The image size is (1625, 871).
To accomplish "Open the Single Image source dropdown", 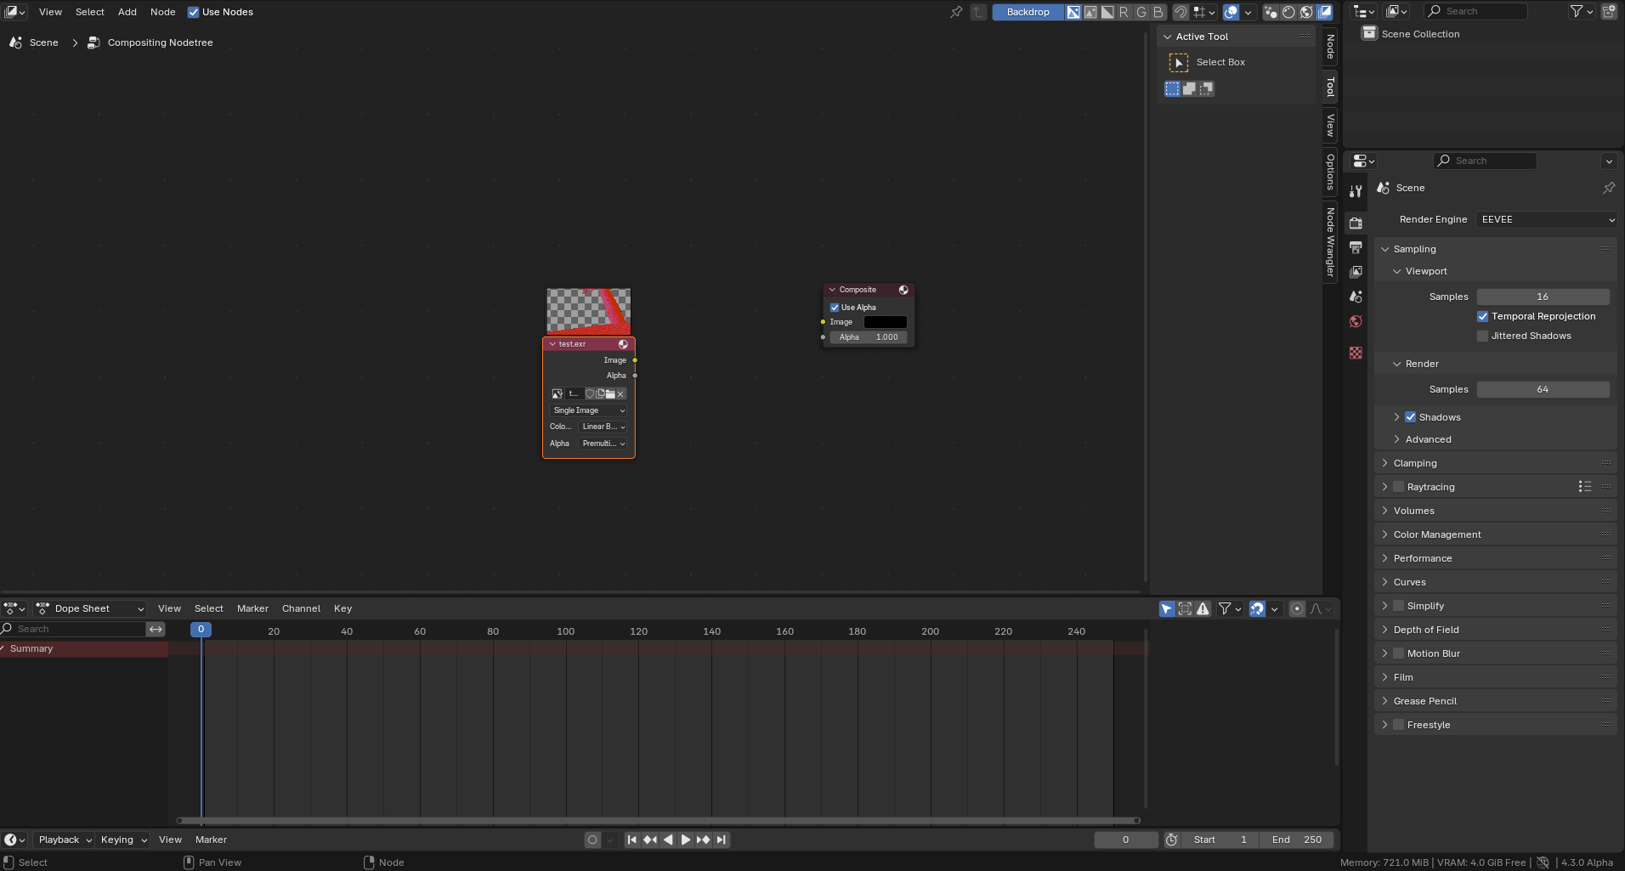I will click(x=589, y=410).
